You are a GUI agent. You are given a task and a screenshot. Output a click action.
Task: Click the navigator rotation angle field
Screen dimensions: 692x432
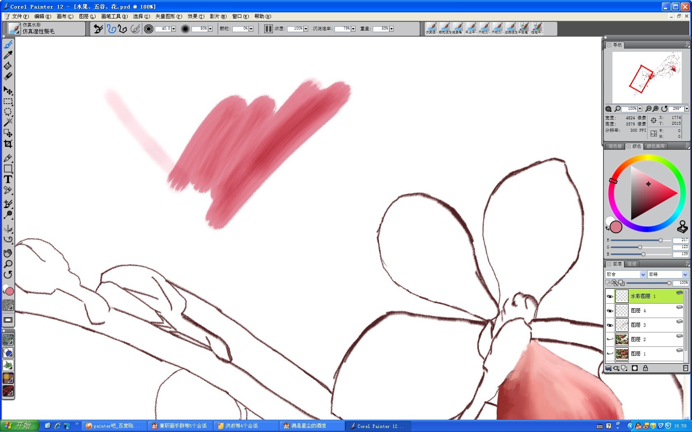click(676, 109)
